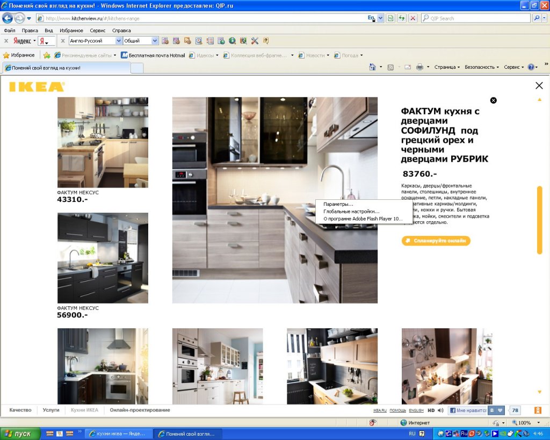Stop loading with the red X icon

click(413, 18)
